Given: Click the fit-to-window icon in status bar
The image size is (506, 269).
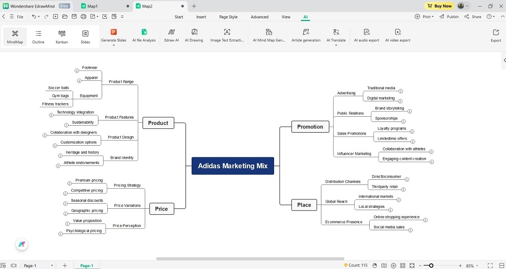Looking at the screenshot, I should point(412,265).
